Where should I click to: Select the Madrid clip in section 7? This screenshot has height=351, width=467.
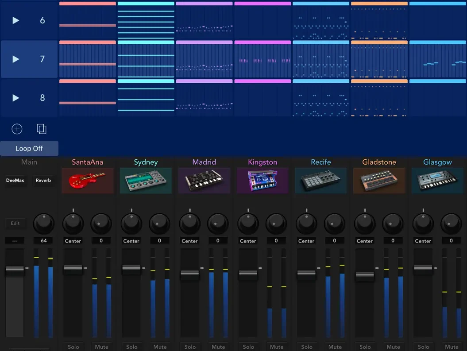[205, 59]
